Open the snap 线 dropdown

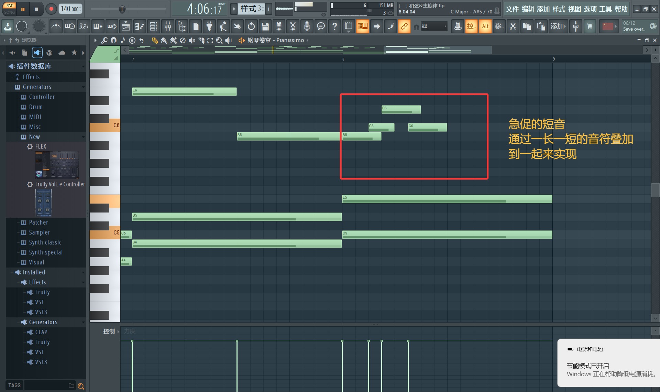(x=434, y=26)
